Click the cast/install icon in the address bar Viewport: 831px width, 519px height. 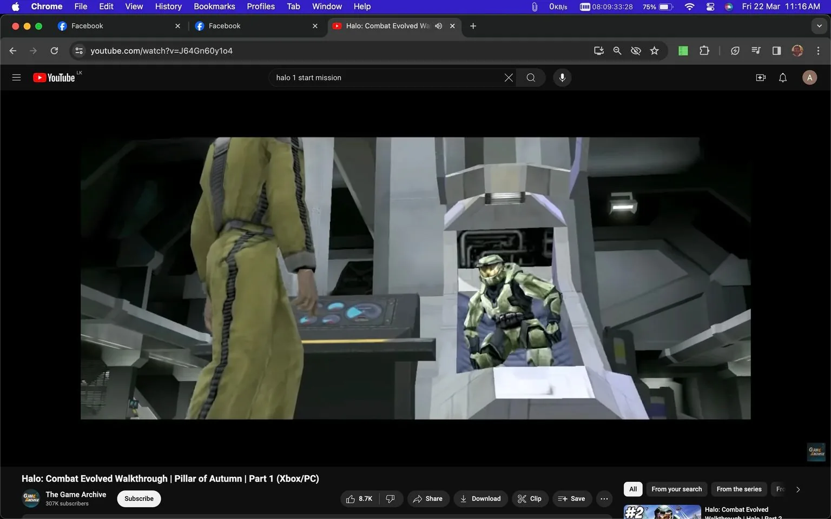(x=598, y=50)
